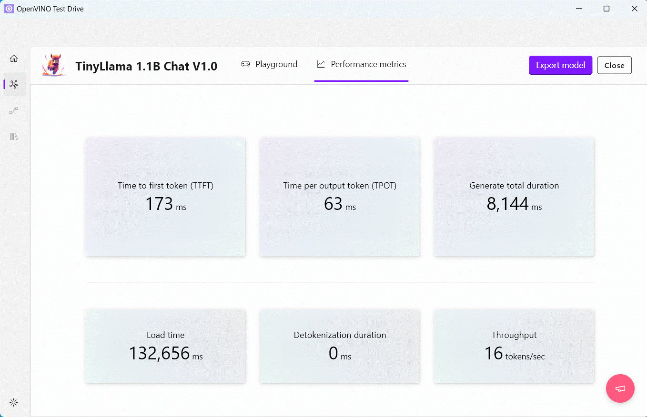Viewport: 647px width, 417px height.
Task: Click the OpenVINO logo in the title bar
Action: pyautogui.click(x=8, y=9)
